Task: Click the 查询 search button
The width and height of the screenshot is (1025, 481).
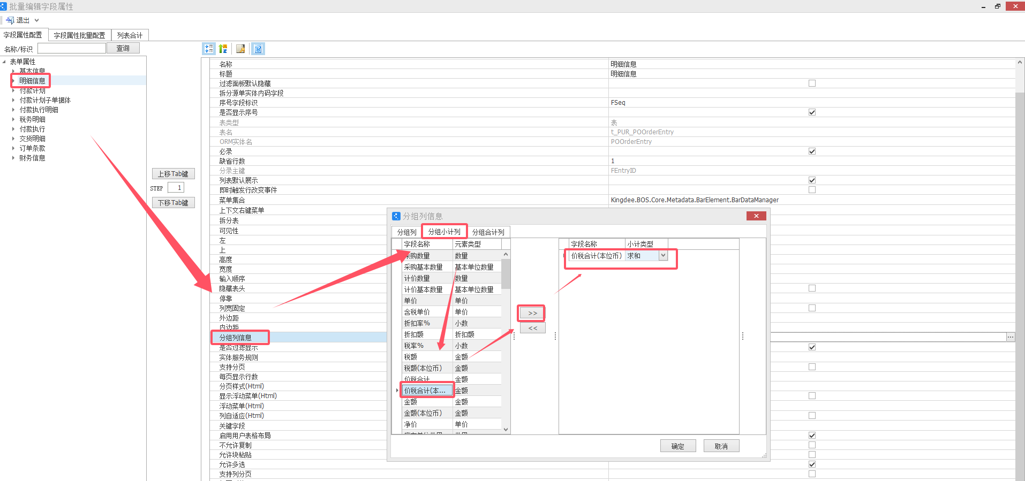Action: pyautogui.click(x=123, y=48)
